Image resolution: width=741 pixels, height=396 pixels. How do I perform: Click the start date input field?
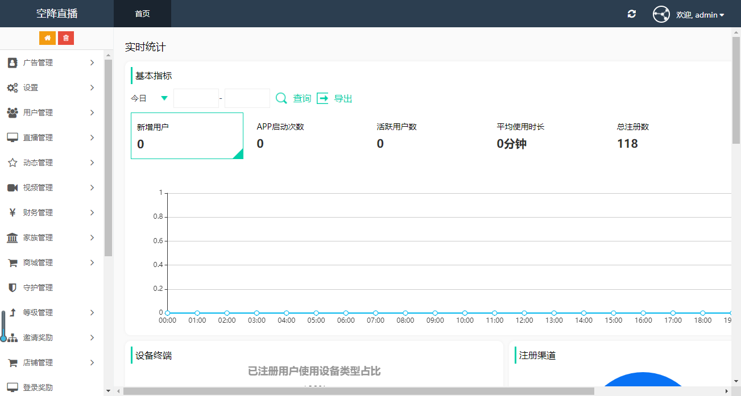(196, 98)
